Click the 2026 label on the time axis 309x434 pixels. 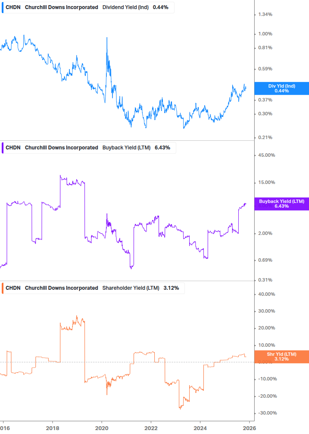[x=250, y=428]
